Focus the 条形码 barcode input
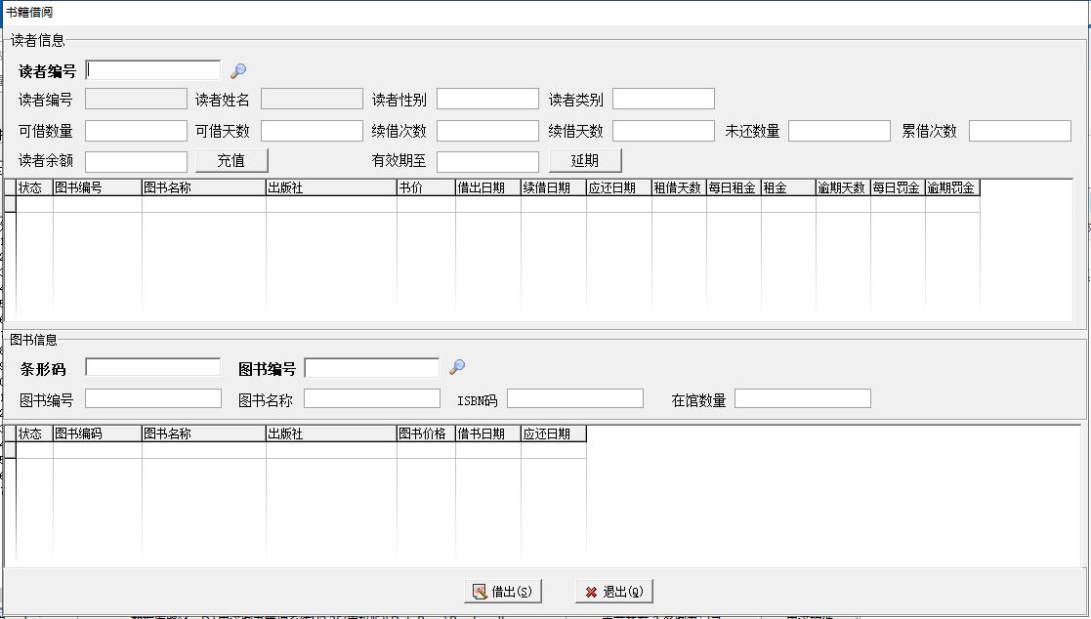The image size is (1091, 619). coord(153,367)
